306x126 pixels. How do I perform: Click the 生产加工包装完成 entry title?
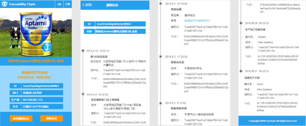(255, 29)
